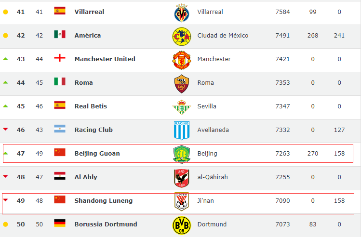
Task: Click the Shandong Luneng crest
Action: [x=182, y=201]
